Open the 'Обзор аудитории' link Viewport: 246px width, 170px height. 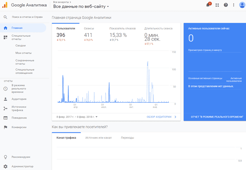point(161,117)
